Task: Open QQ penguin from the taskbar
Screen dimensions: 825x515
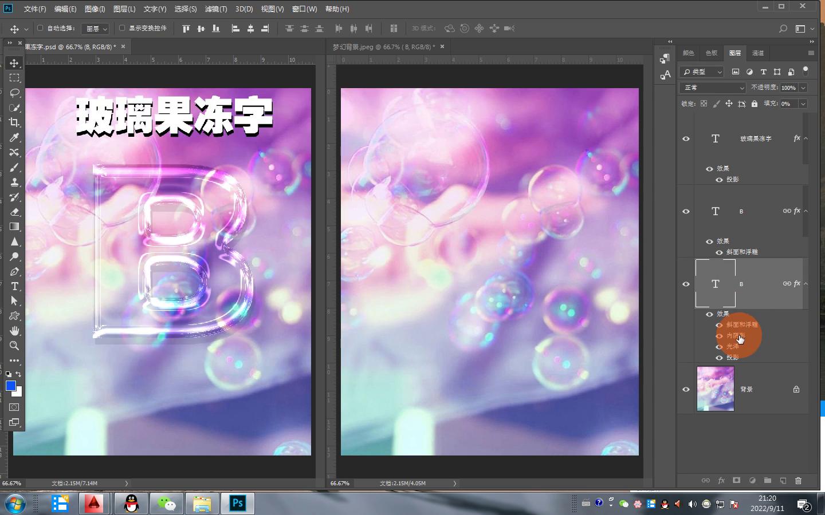Action: (x=132, y=504)
